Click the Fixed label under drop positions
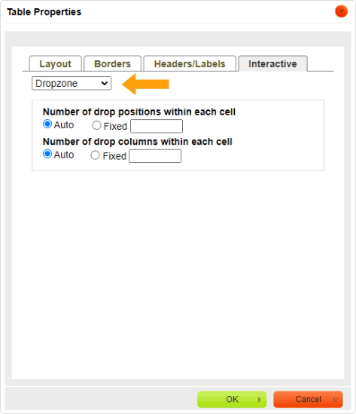 point(115,126)
